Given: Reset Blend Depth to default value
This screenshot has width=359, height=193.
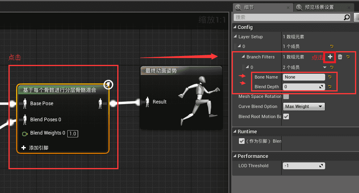Looking at the screenshot, I should point(330,87).
